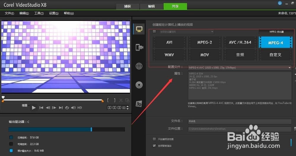Enlarge the preview window icon
296x156 pixels.
(127, 100)
